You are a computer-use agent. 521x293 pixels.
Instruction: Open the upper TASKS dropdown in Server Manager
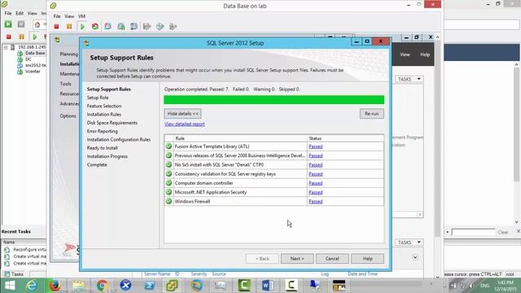(409, 79)
